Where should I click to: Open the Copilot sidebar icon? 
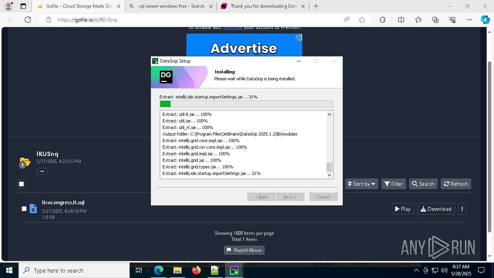(486, 20)
